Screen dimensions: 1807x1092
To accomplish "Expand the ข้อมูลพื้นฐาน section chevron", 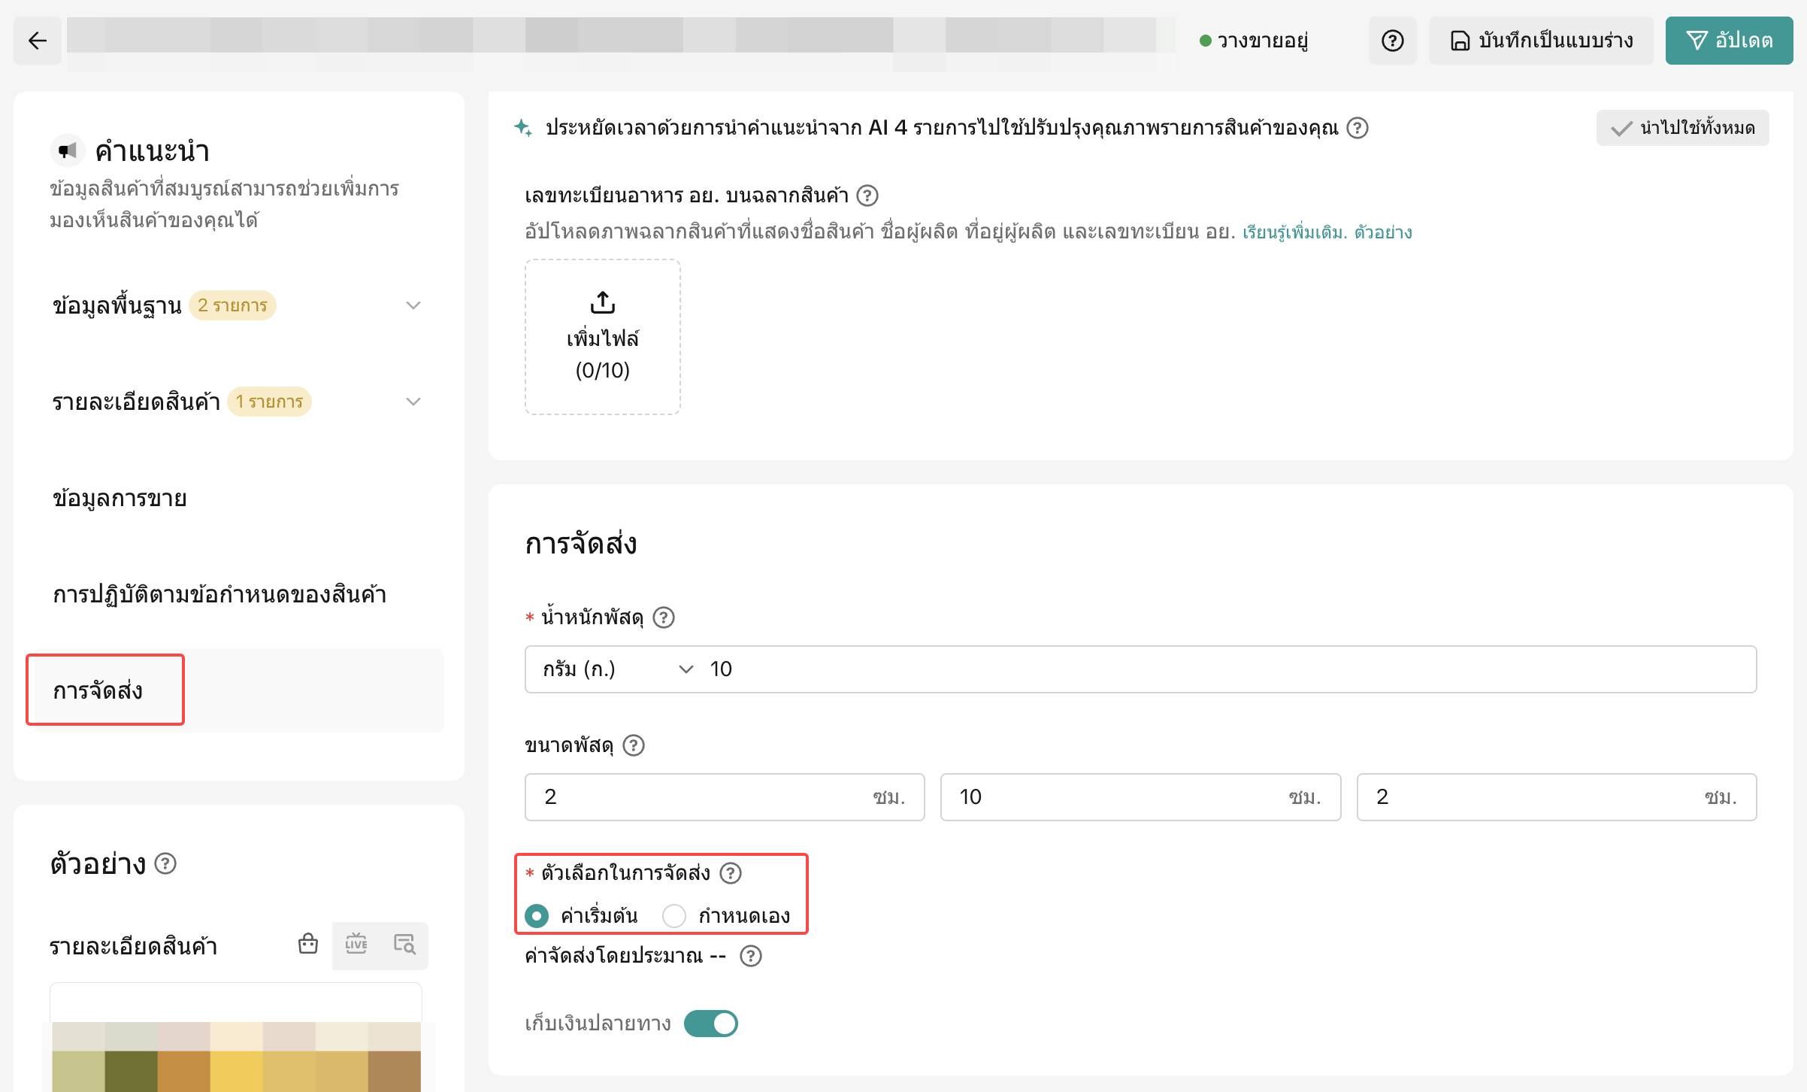I will 413,305.
